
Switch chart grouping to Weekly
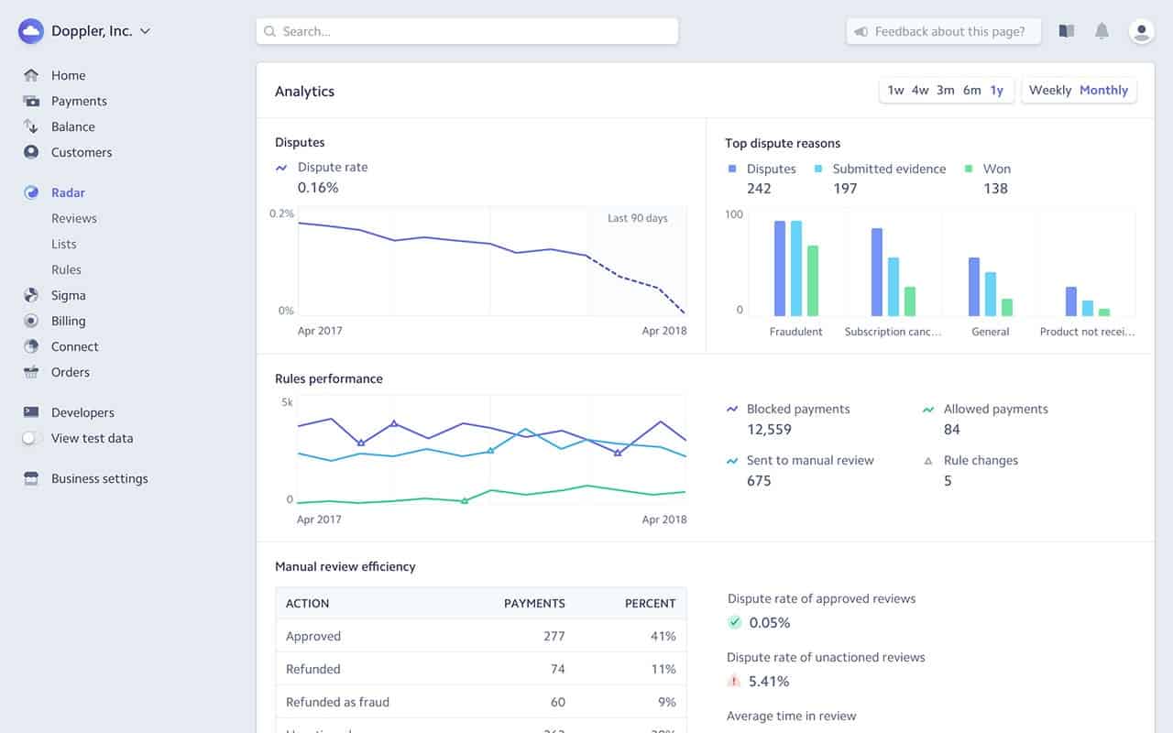[x=1050, y=90]
